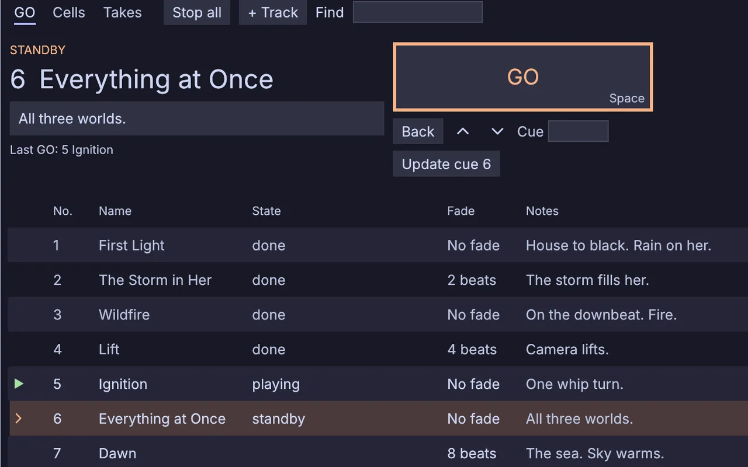Click note 'The sea. Sky warms.'
The width and height of the screenshot is (748, 467).
coord(595,453)
